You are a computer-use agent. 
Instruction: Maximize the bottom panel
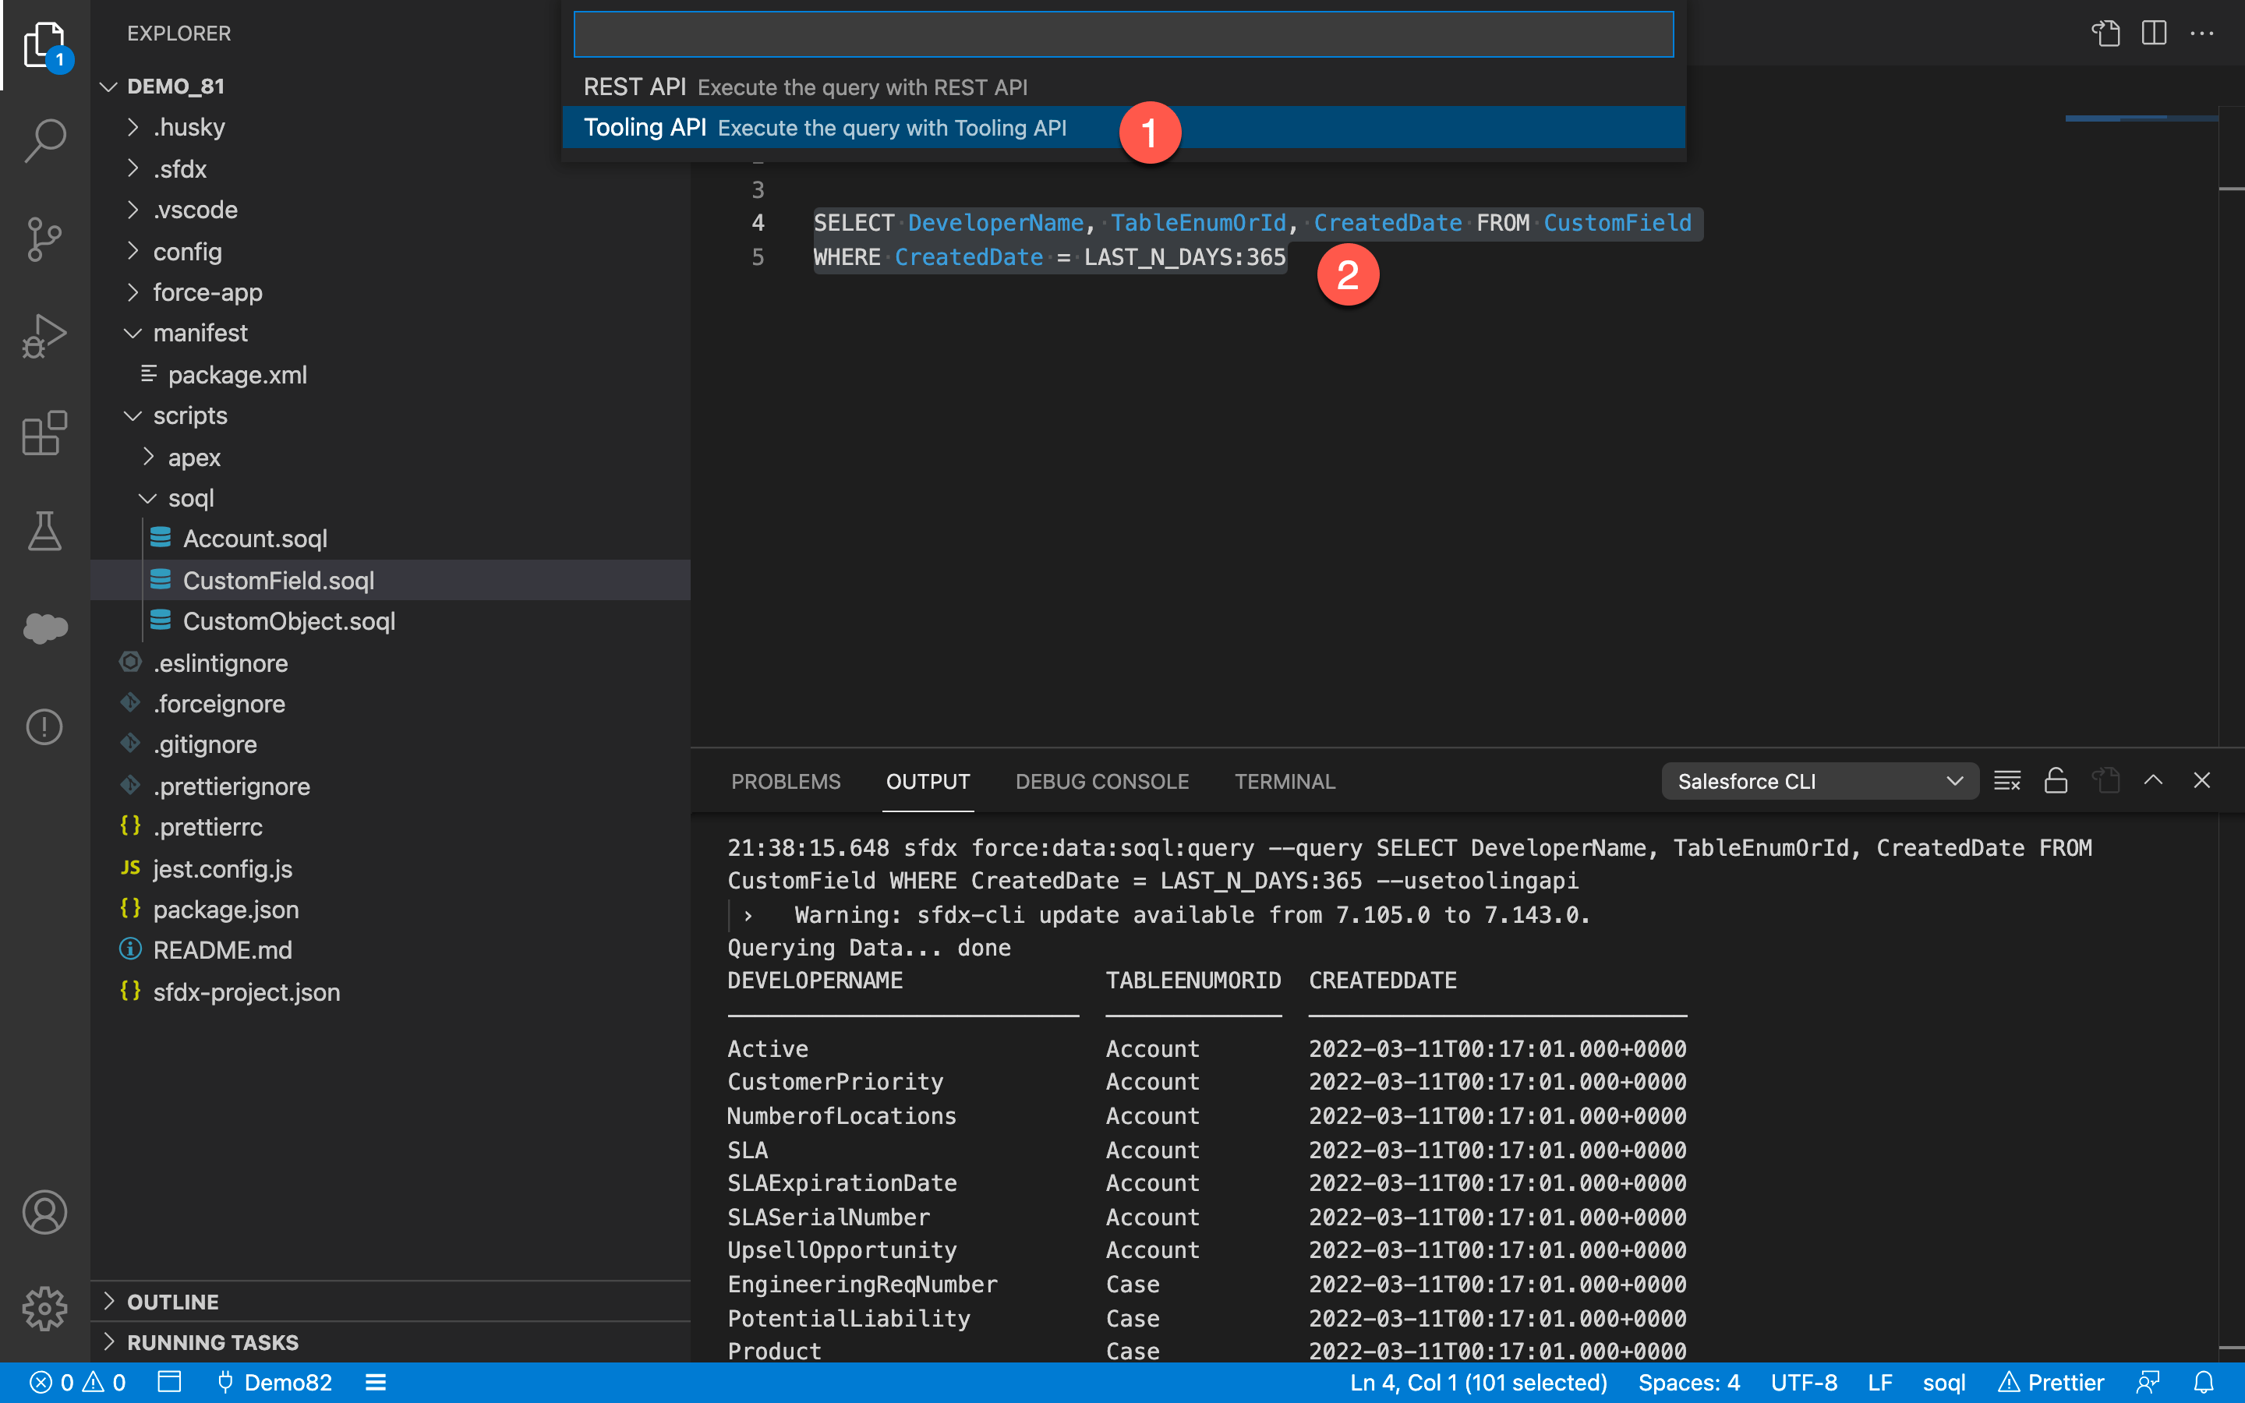(2154, 780)
